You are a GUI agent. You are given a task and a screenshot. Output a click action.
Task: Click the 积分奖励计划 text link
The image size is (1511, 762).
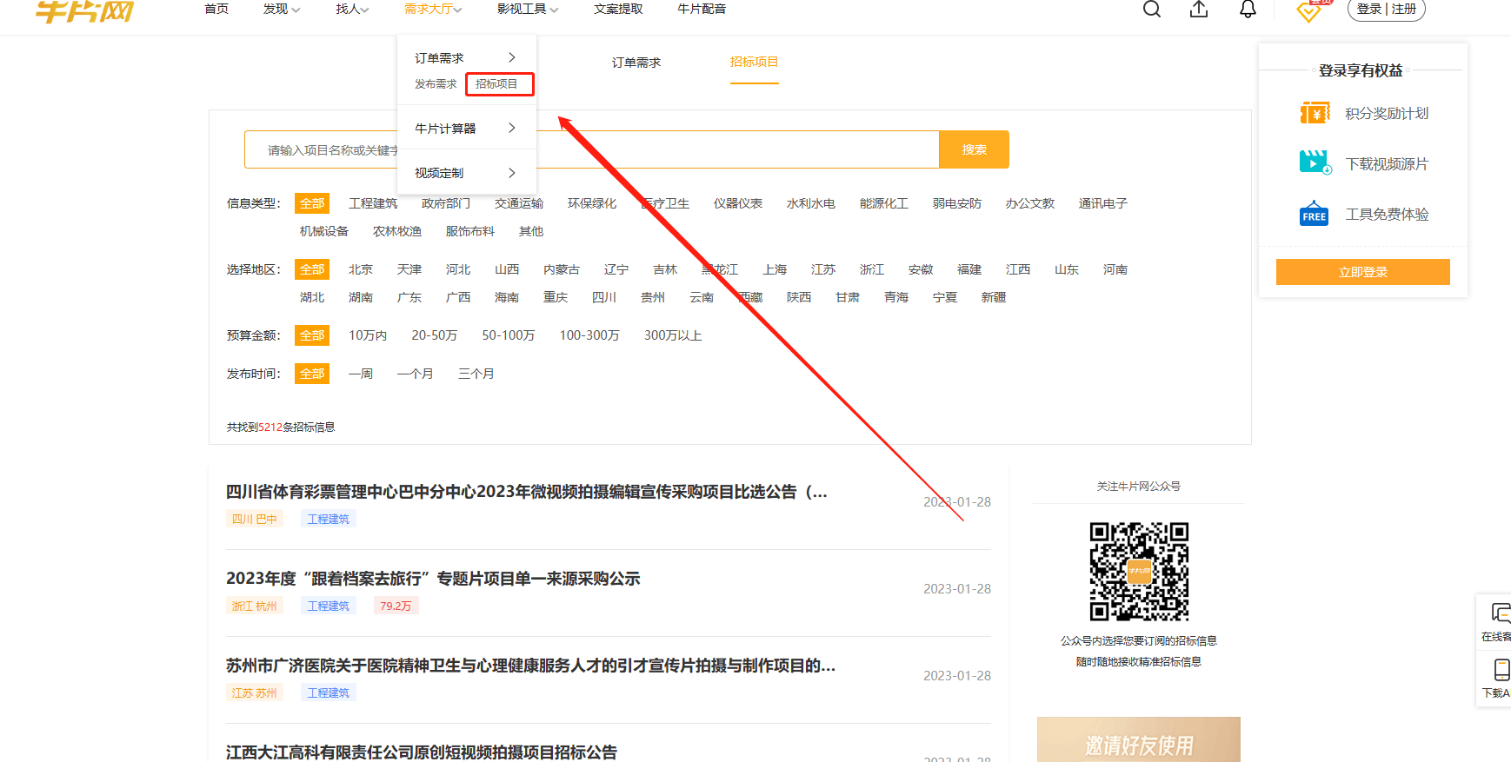pyautogui.click(x=1387, y=114)
